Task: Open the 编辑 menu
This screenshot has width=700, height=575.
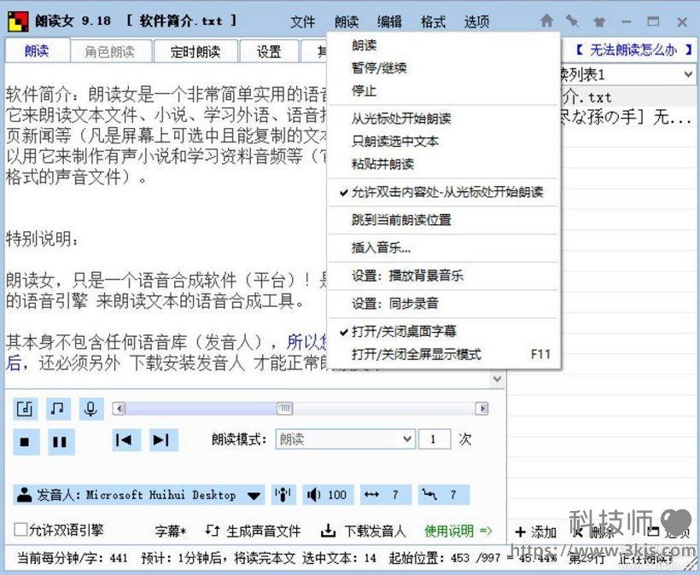Action: 389,21
